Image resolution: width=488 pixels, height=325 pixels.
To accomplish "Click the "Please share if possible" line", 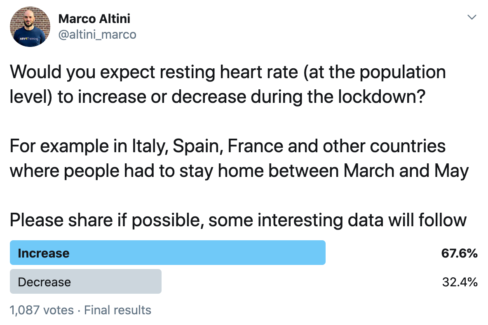I will (x=238, y=220).
